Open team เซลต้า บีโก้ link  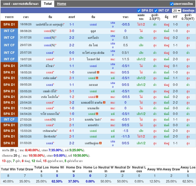[50, 91]
